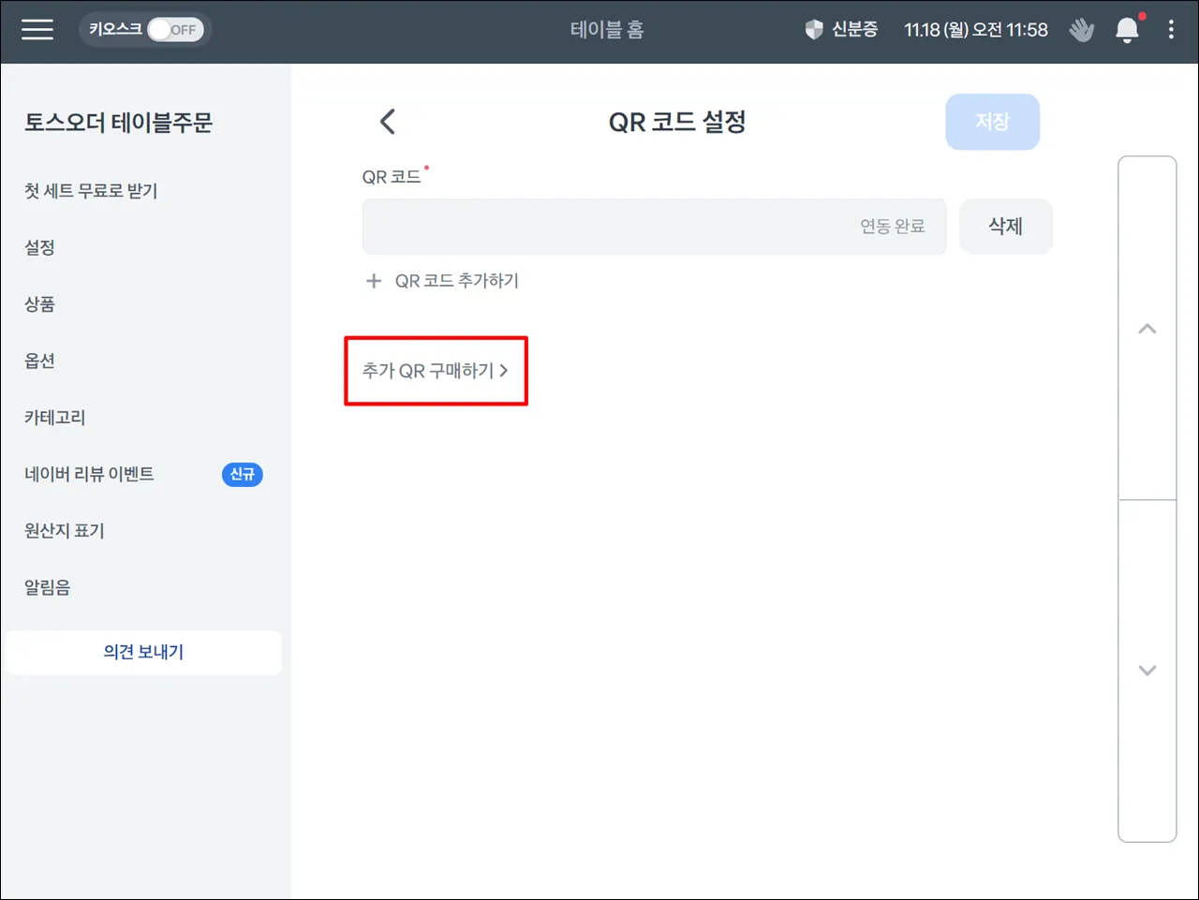Go back with the left arrow

(x=388, y=122)
